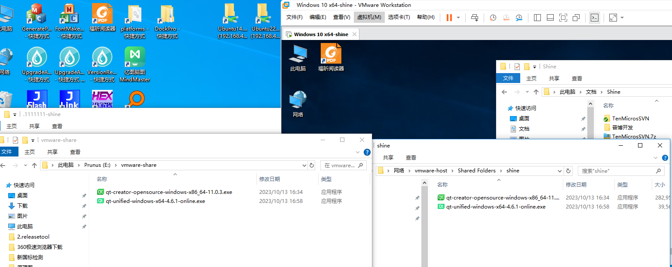Viewport: 672px width, 267px height.
Task: Select FontMaker shortcut on host desktop
Action: (69, 21)
